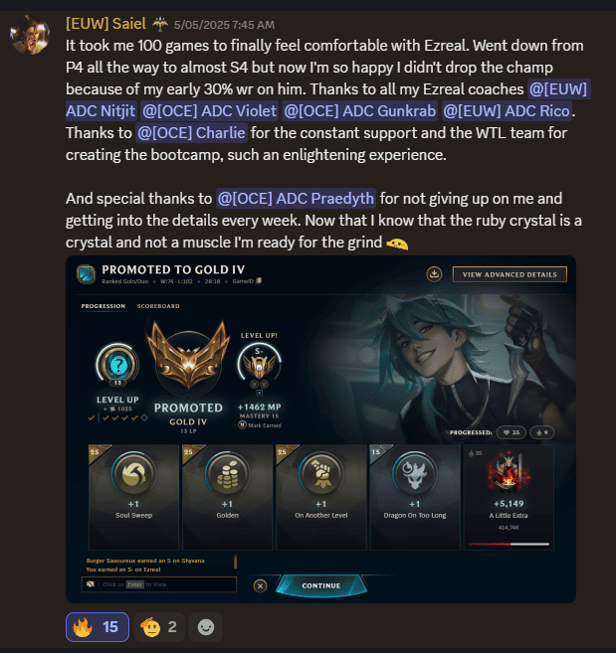Image resolution: width=616 pixels, height=653 pixels.
Task: Click View Advanced Details button
Action: (x=510, y=274)
